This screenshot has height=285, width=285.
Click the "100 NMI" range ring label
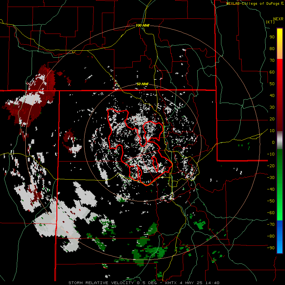tap(142, 25)
